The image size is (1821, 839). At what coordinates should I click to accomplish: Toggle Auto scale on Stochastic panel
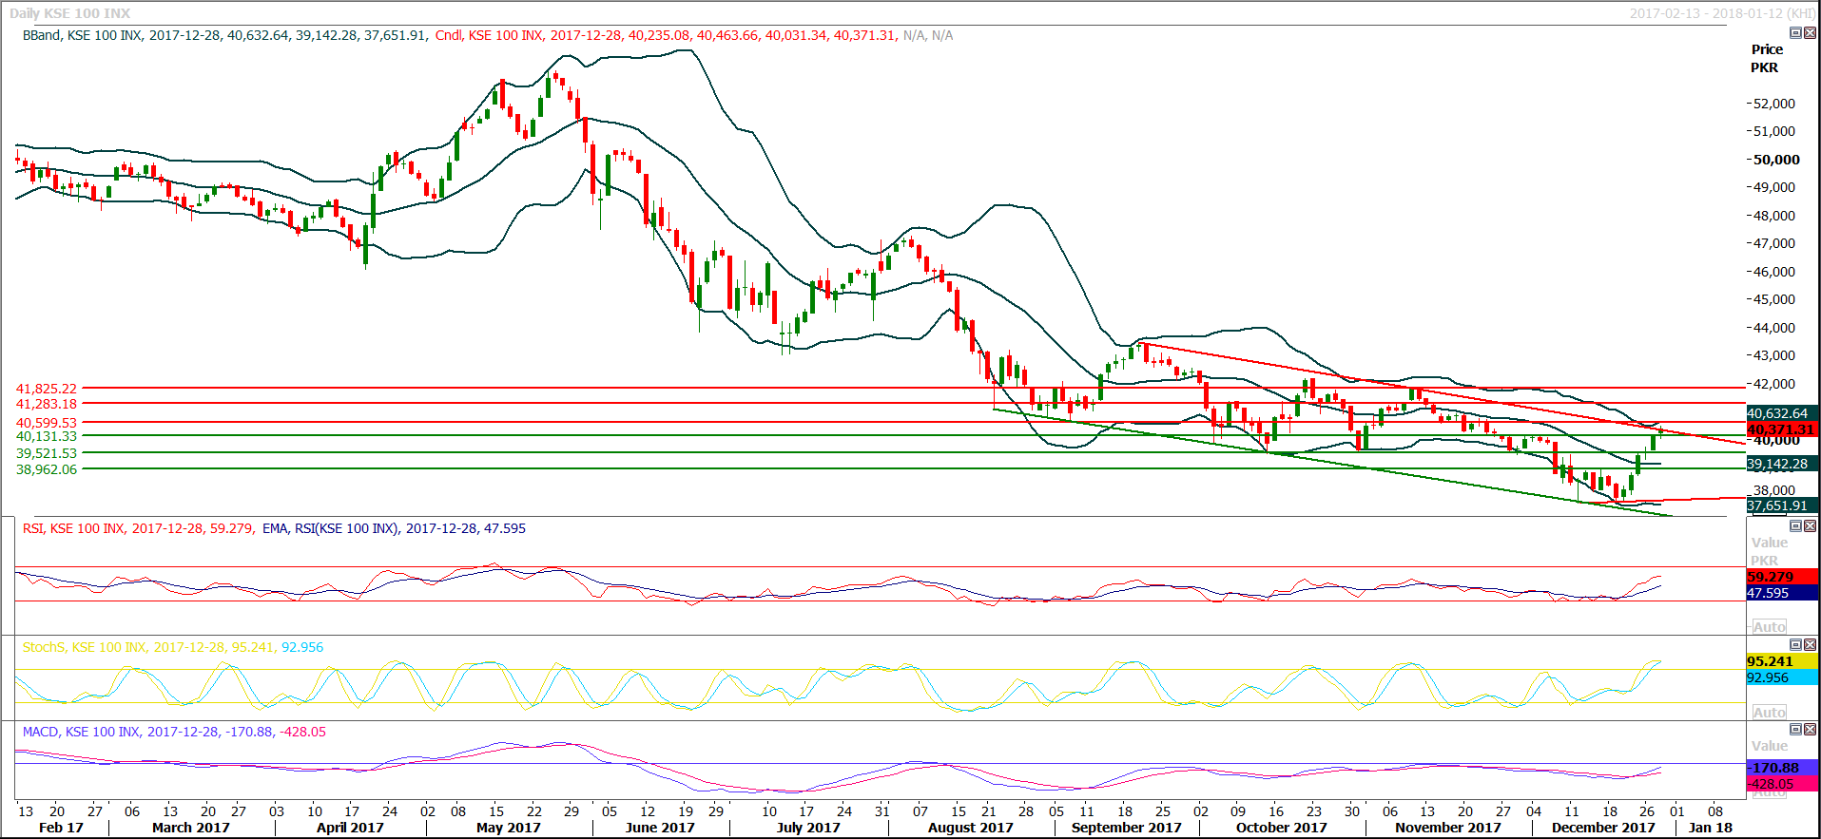[1769, 713]
